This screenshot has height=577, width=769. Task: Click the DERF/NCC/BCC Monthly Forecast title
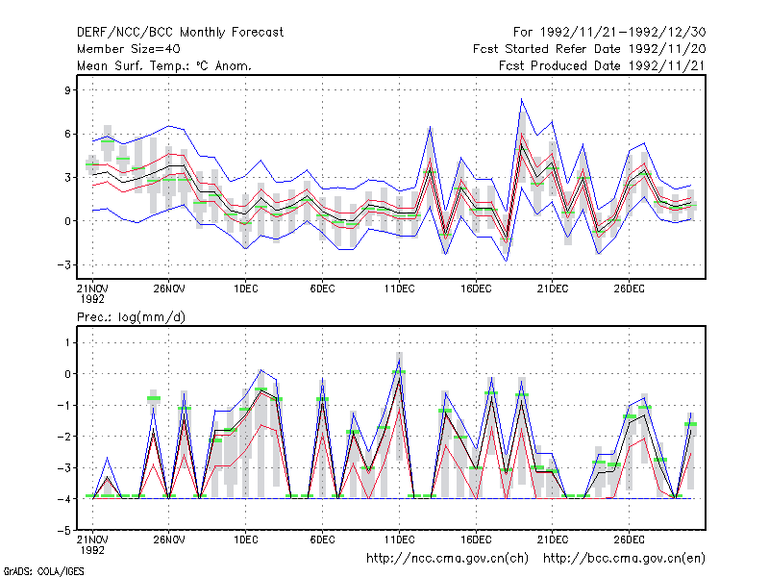point(180,33)
